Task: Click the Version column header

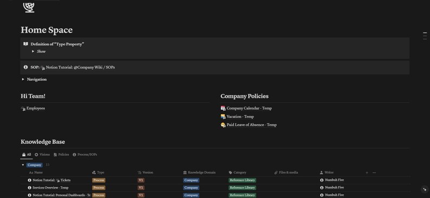Action: tap(145, 173)
